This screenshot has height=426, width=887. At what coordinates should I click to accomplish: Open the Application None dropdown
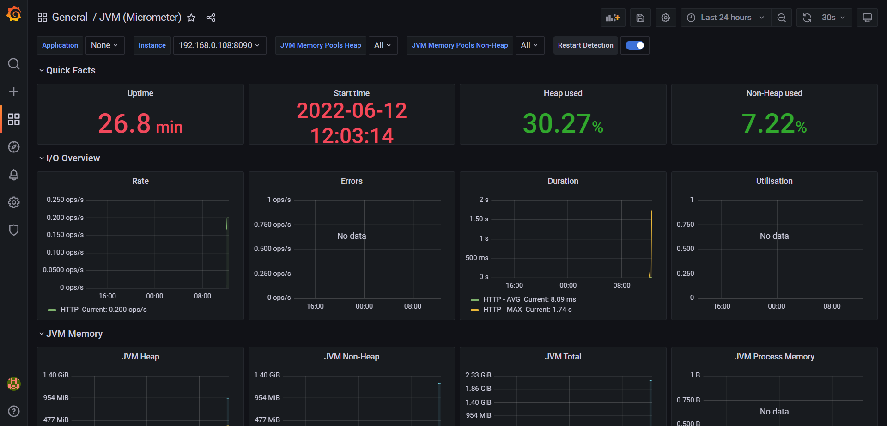coord(105,45)
